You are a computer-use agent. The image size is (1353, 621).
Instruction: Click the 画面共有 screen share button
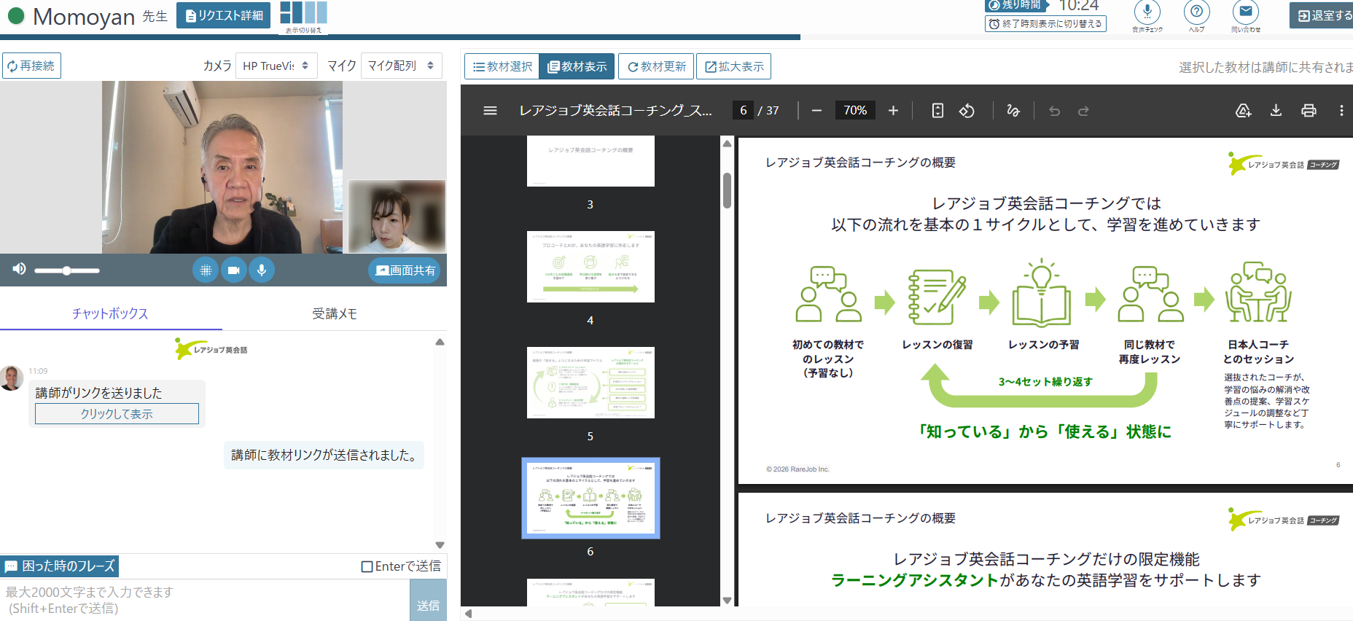click(405, 270)
